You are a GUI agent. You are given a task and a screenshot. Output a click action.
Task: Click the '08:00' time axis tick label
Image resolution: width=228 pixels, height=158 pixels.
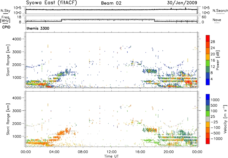[x=83, y=152]
